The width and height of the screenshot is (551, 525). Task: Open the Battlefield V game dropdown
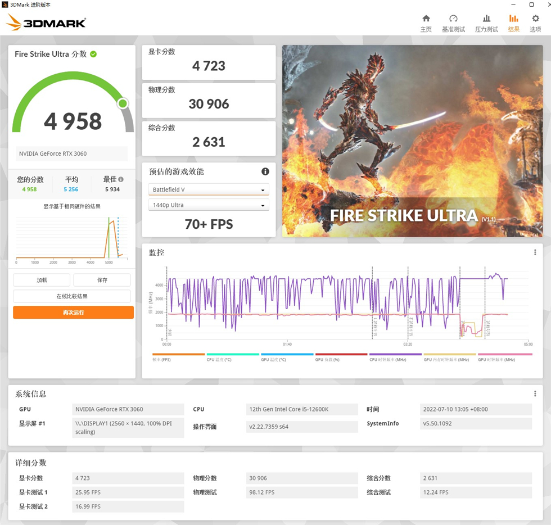[209, 189]
